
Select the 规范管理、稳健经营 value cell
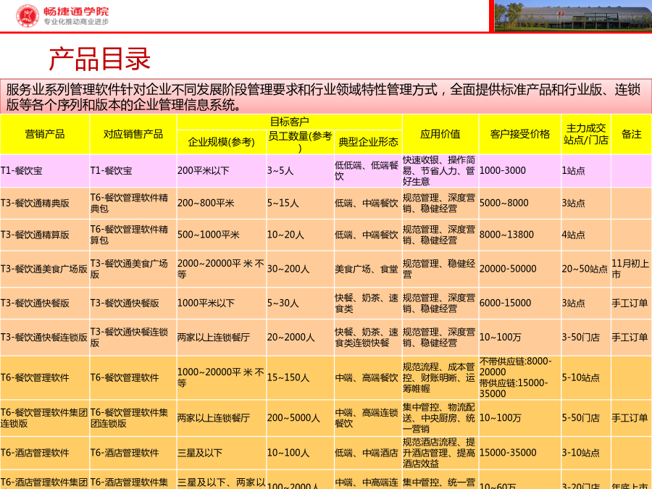click(440, 269)
